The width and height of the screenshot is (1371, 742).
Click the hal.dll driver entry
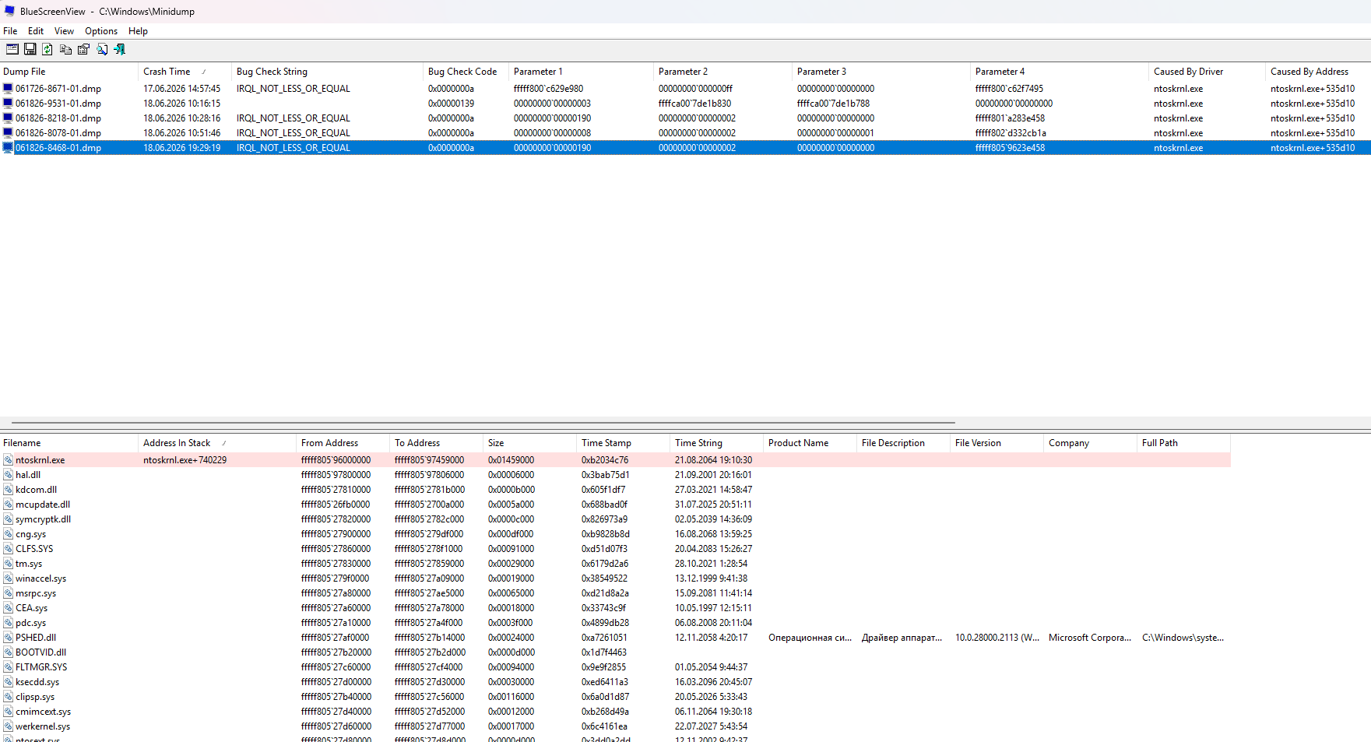coord(28,475)
